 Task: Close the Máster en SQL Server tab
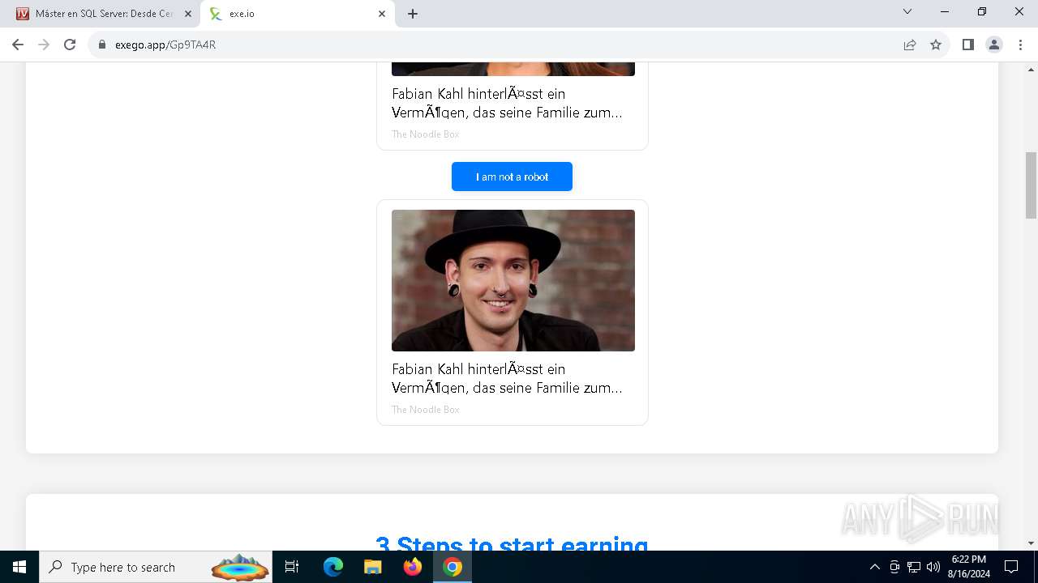click(x=188, y=14)
